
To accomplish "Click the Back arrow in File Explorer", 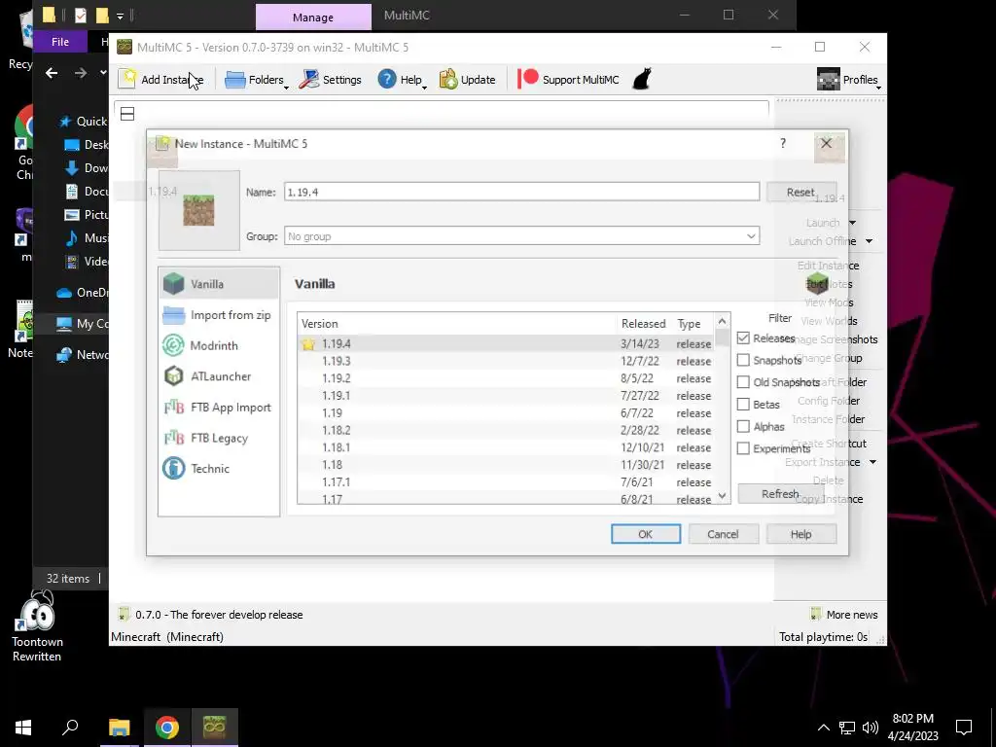I will [52, 73].
